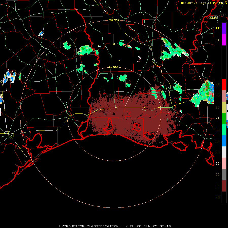Click the 'HA' legend label
The width and height of the screenshot is (228, 228).
[x=217, y=85]
